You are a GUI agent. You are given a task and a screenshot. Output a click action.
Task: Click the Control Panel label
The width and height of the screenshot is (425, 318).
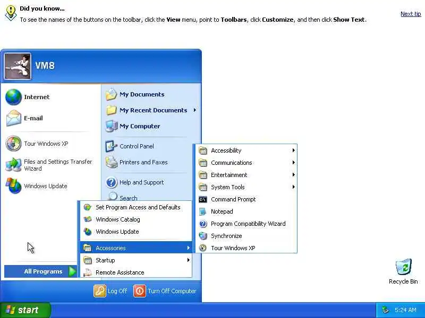pyautogui.click(x=137, y=146)
